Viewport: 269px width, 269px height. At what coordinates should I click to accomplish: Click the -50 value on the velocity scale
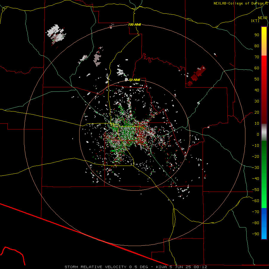click(x=256, y=190)
